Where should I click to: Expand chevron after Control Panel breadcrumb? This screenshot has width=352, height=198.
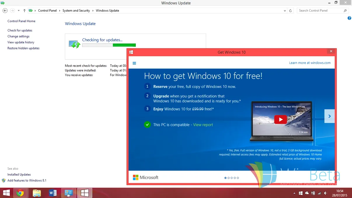coord(60,11)
